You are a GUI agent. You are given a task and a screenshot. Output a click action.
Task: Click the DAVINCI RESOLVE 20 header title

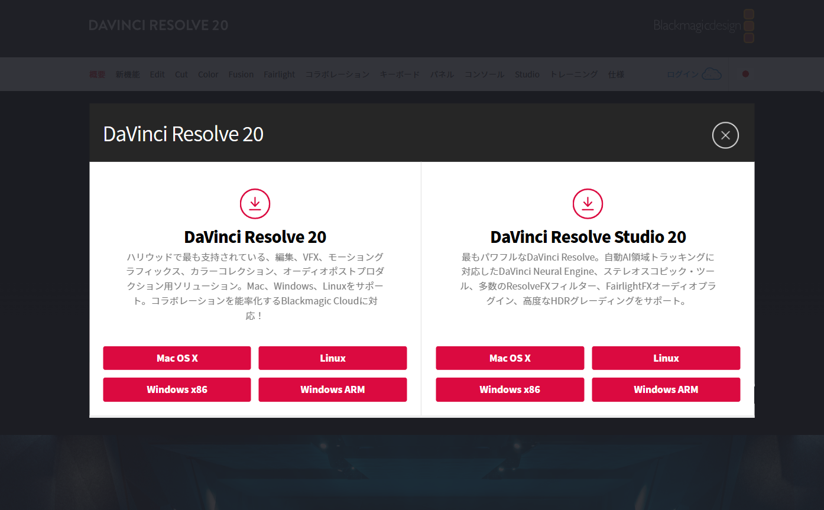pyautogui.click(x=158, y=25)
